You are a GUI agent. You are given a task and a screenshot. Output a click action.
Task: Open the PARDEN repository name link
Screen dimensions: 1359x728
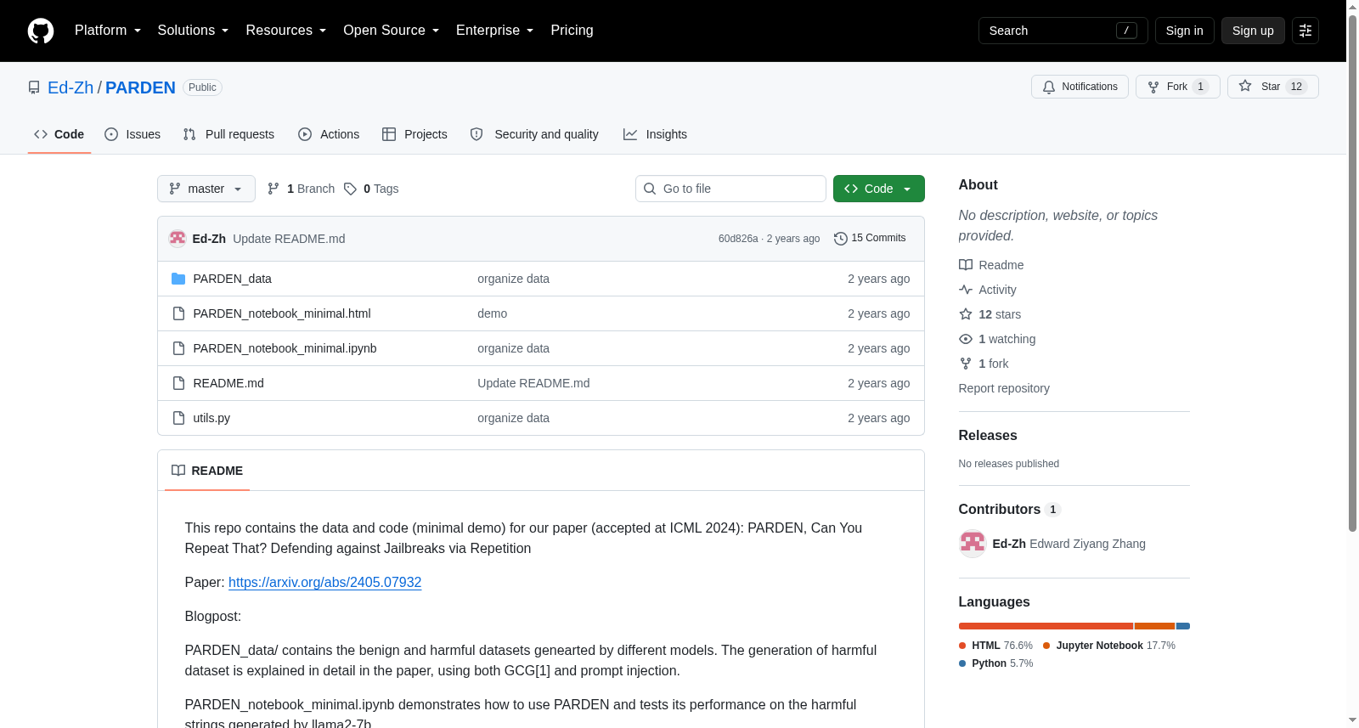[140, 87]
